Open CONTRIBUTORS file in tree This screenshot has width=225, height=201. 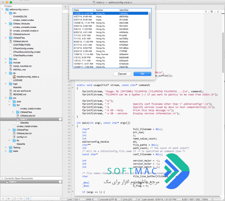click(x=22, y=45)
